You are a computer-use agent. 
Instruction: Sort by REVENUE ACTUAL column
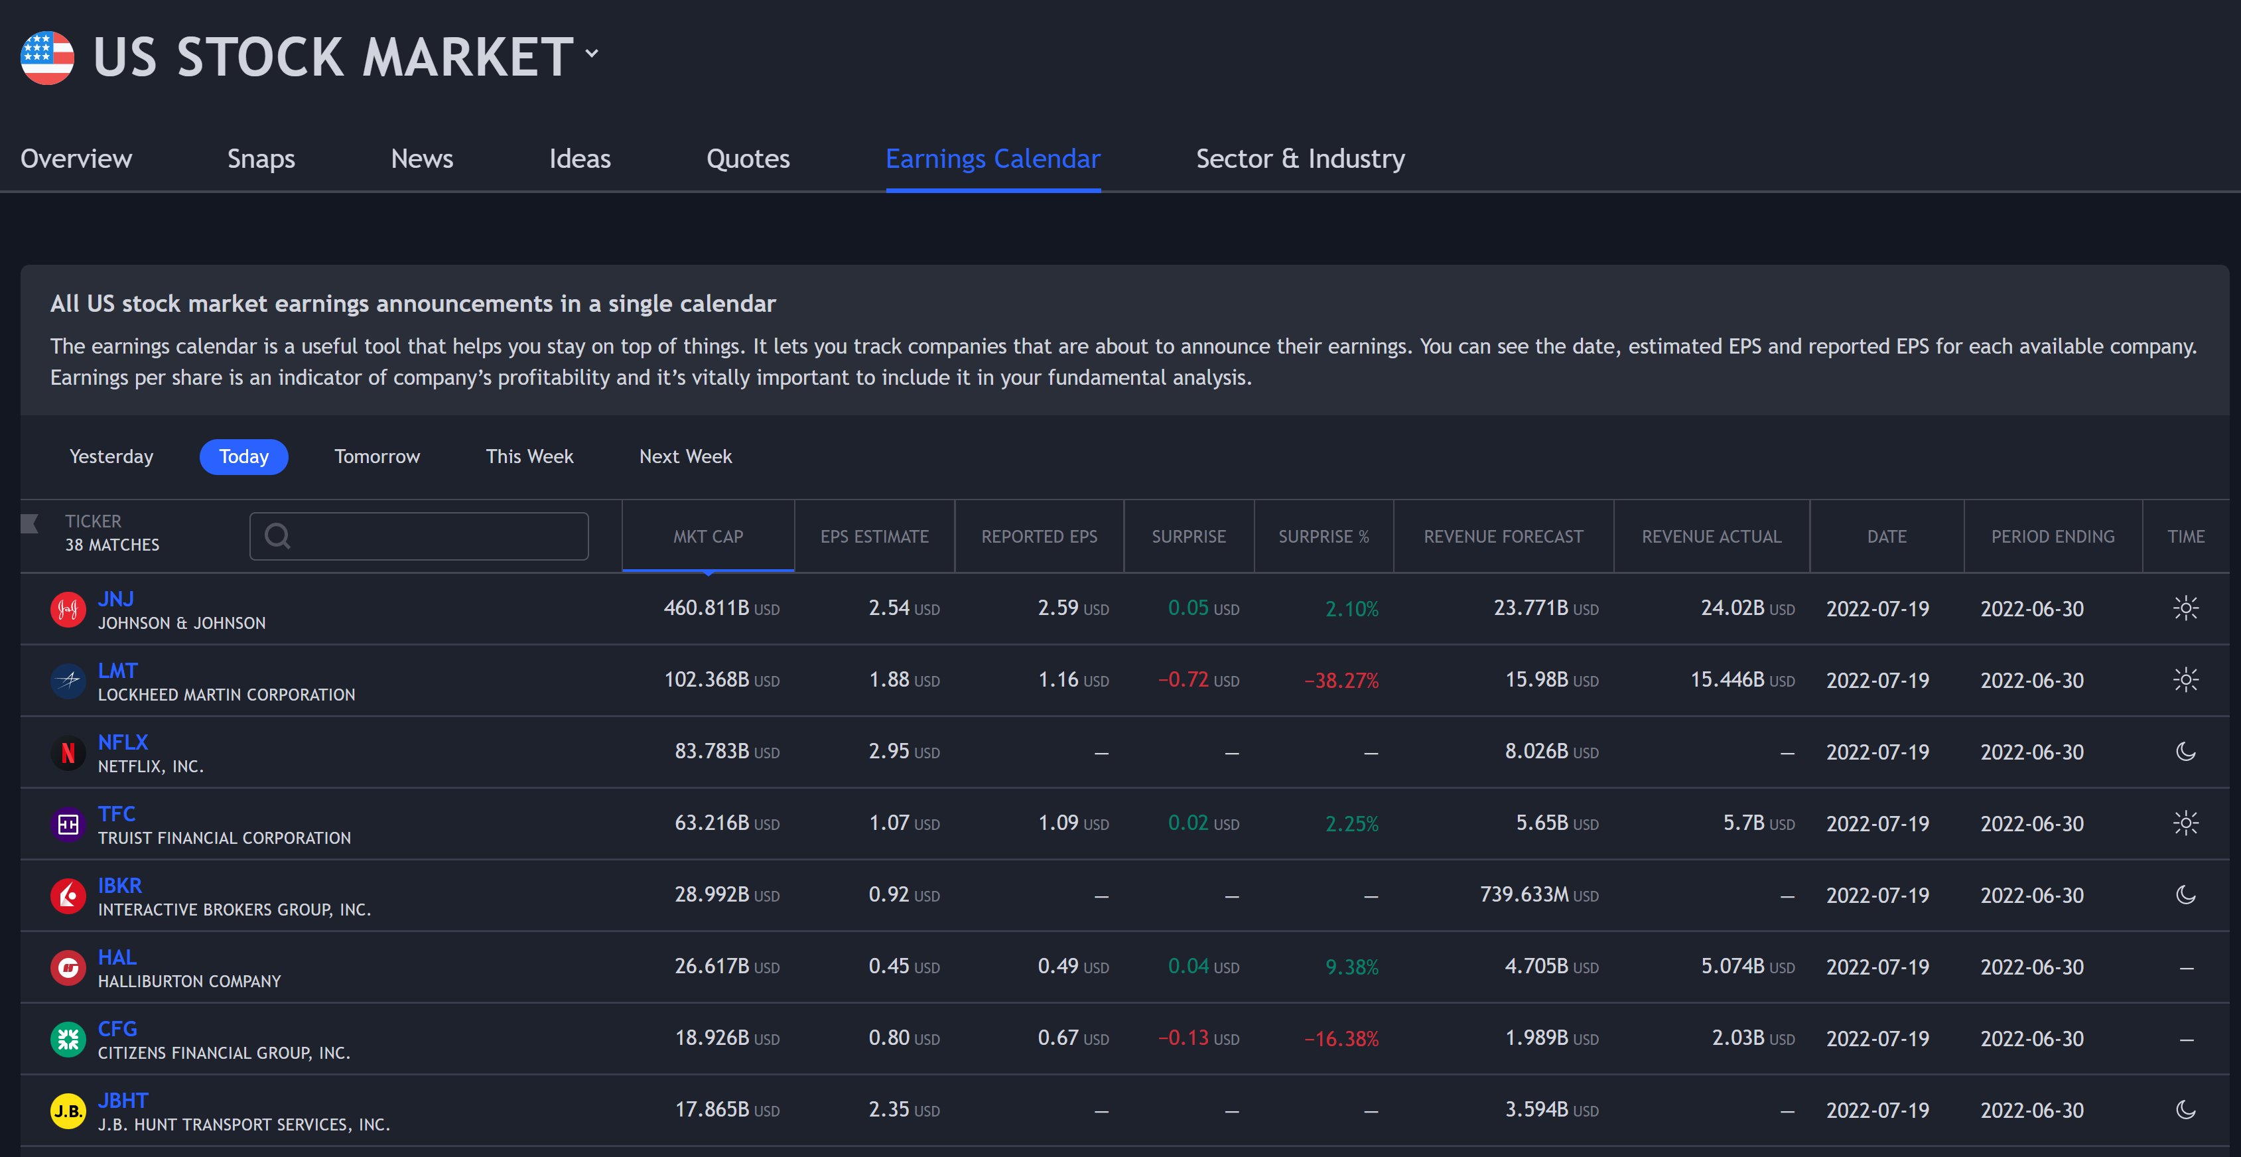[x=1712, y=537]
